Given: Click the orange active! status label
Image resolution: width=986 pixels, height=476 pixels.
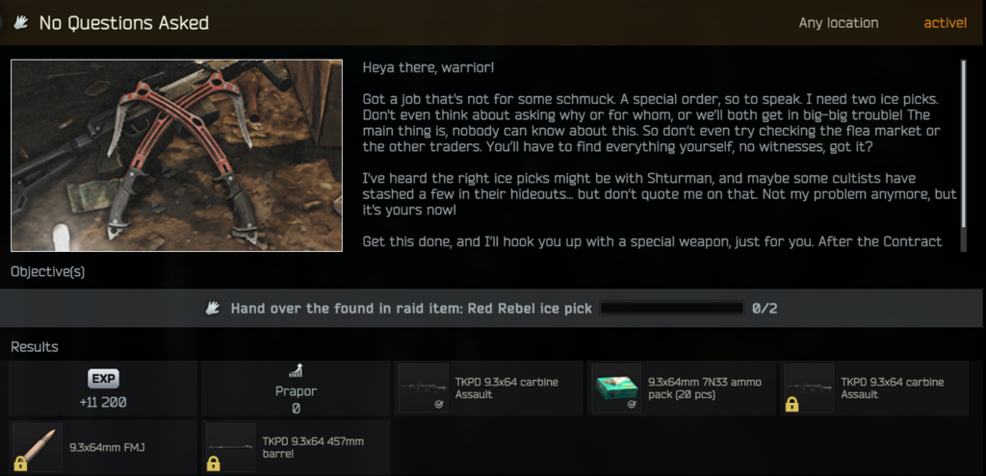Looking at the screenshot, I should (x=946, y=23).
